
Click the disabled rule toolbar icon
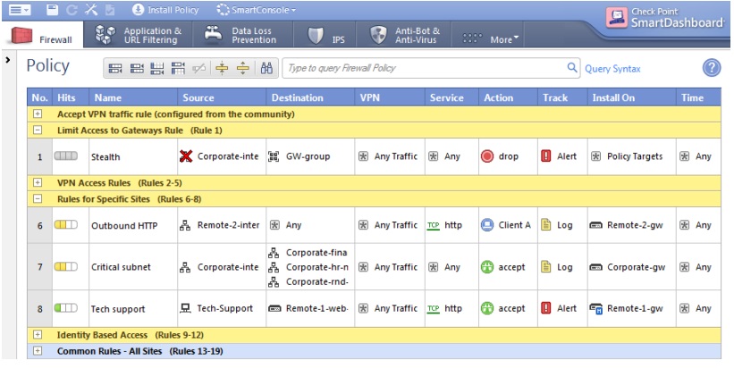[x=199, y=69]
